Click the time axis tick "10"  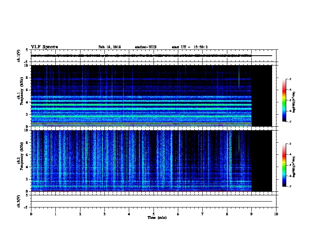(x=276, y=214)
